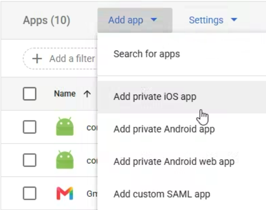Click the blue arrow beside Settings
This screenshot has width=266, height=210.
234,20
